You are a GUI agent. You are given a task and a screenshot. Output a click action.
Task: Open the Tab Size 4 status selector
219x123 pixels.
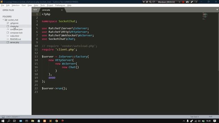point(194,117)
